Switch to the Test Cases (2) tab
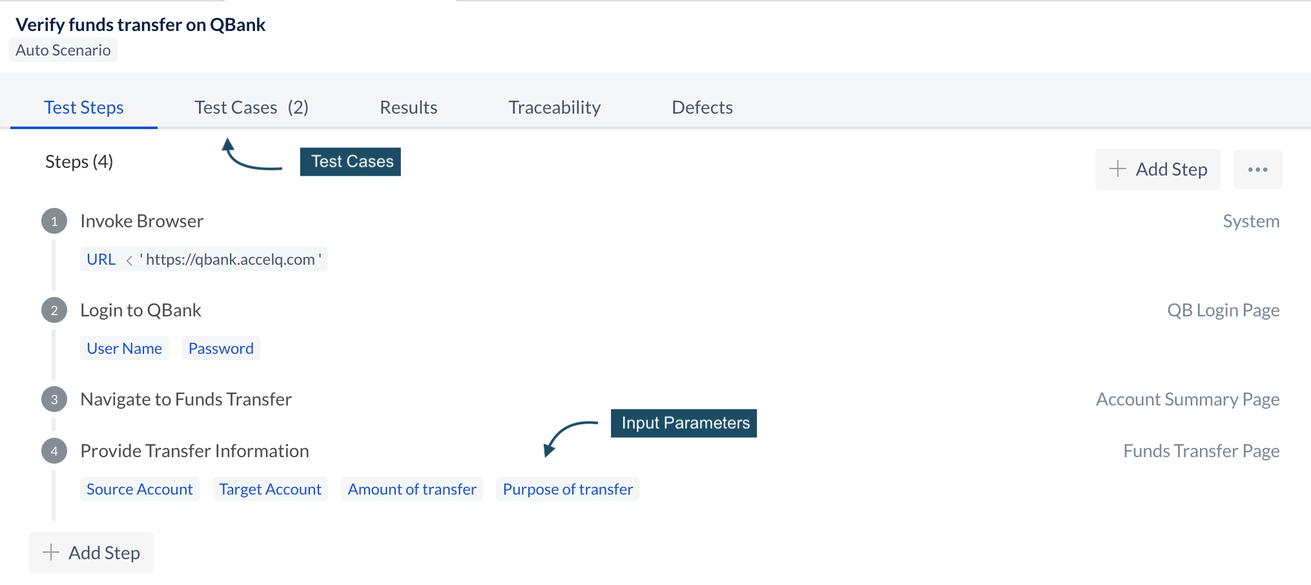The image size is (1311, 585). pyautogui.click(x=252, y=107)
